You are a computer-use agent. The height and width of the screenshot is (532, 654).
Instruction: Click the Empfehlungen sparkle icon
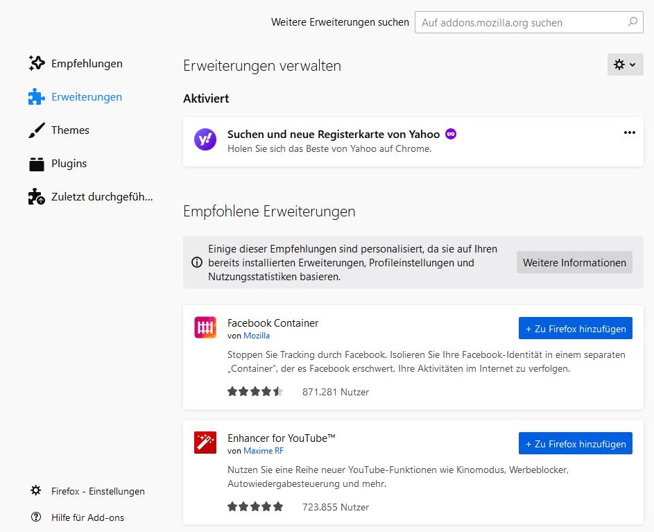point(37,63)
